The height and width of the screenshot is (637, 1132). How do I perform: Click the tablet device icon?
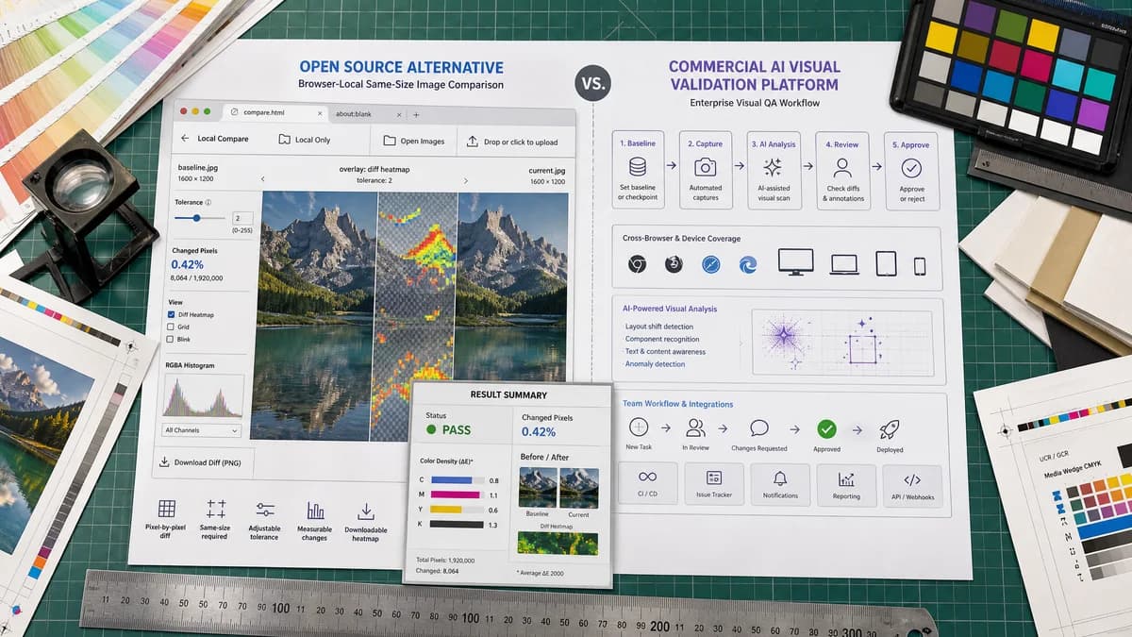(x=886, y=263)
